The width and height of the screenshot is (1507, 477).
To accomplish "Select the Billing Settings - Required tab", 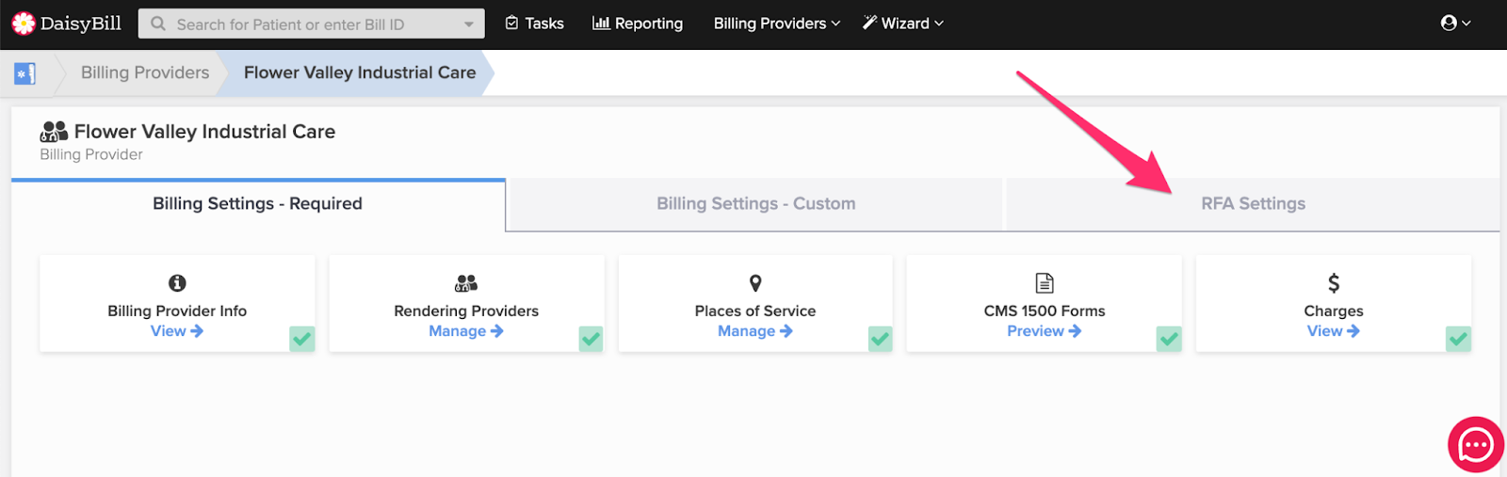I will tap(258, 204).
